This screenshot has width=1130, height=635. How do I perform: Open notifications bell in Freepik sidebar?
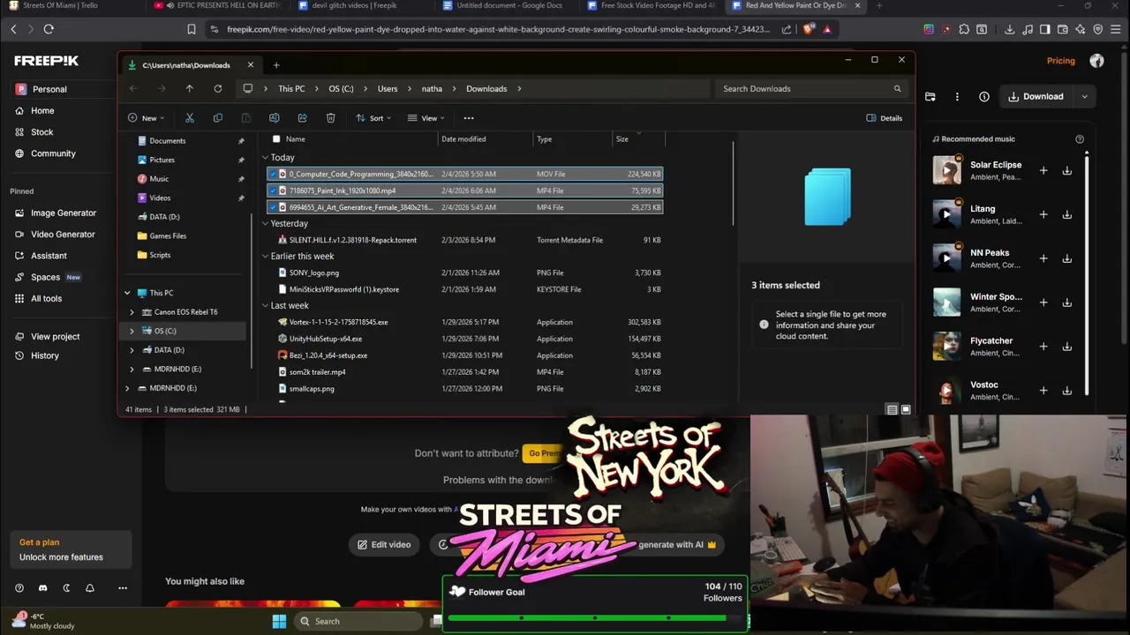point(89,588)
